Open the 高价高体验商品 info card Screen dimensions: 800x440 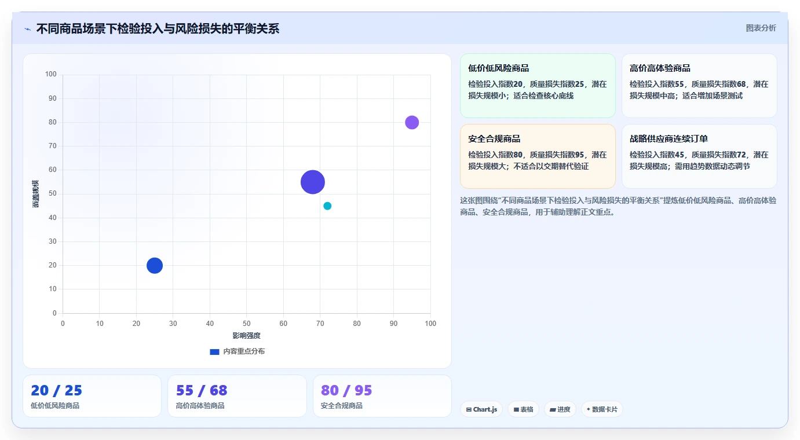click(699, 86)
